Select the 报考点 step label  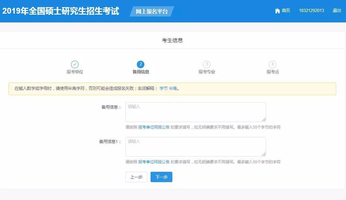click(x=273, y=72)
